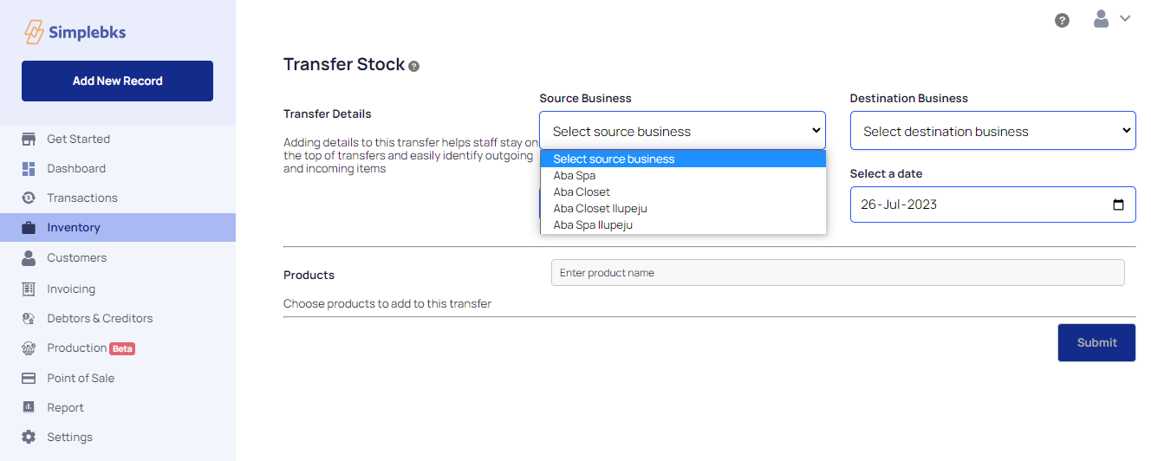The image size is (1151, 461).
Task: Click the Settings gear icon
Action: [x=29, y=437]
